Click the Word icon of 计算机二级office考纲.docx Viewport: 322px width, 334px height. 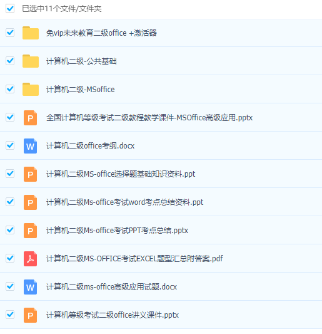(31, 146)
